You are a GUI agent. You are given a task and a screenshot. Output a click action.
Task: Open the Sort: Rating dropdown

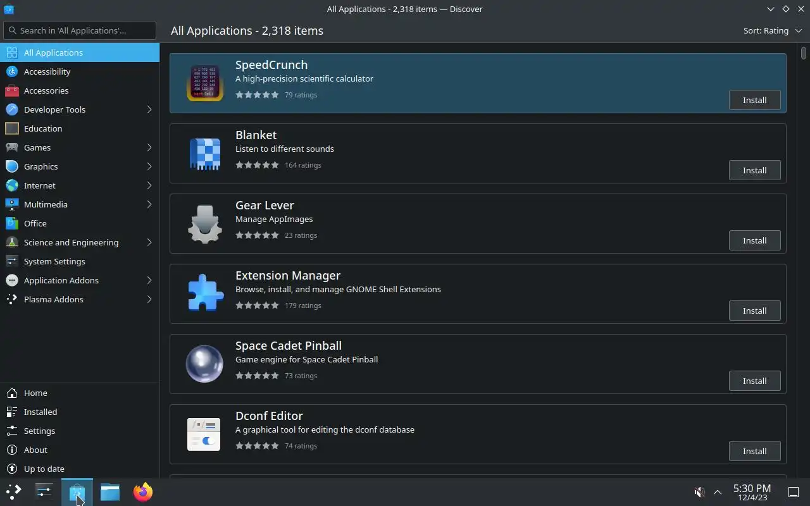point(772,30)
